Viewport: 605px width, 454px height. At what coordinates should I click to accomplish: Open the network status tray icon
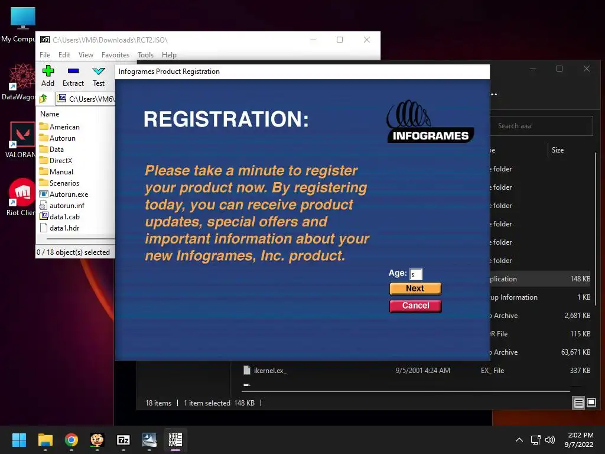tap(535, 440)
